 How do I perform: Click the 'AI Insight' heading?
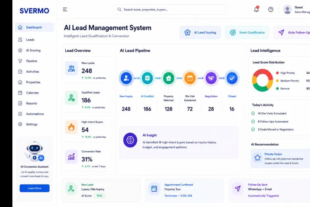[x=150, y=135]
